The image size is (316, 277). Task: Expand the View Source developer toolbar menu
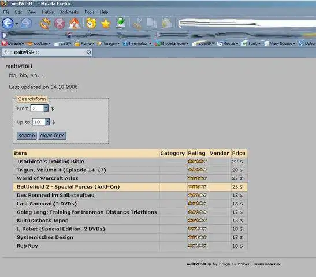click(280, 43)
